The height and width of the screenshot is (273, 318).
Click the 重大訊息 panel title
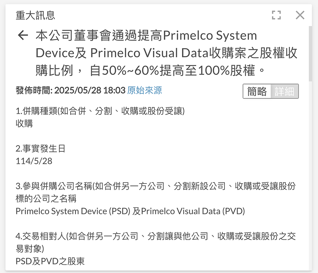click(35, 15)
